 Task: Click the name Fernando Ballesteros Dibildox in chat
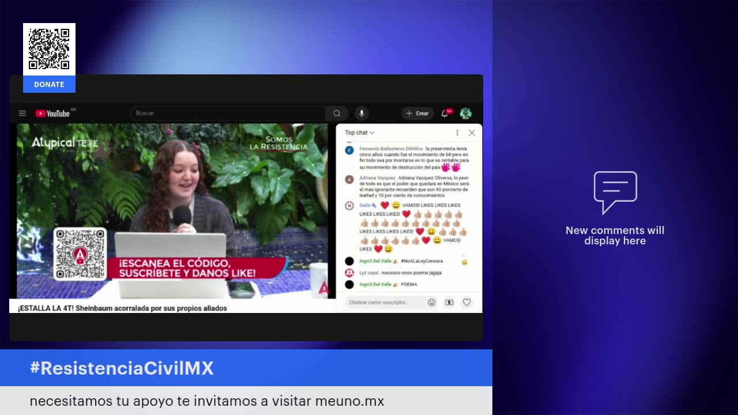[391, 149]
